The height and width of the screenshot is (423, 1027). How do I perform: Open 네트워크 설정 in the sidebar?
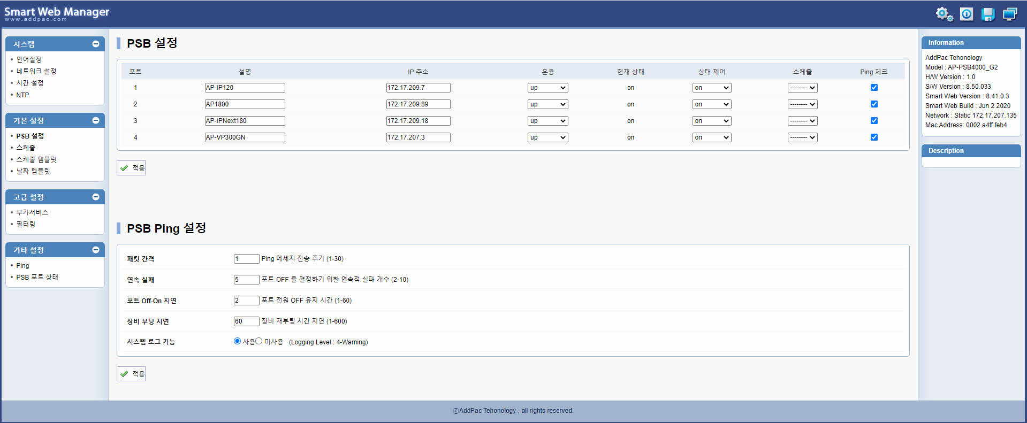36,71
